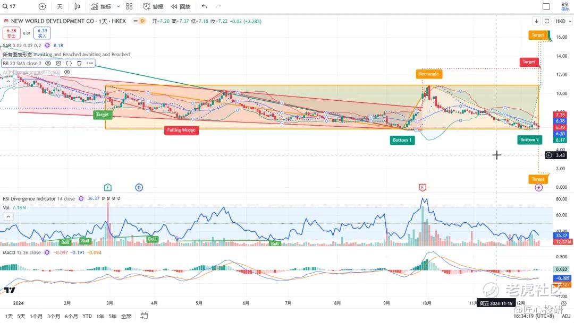Click the green E earnings marker
This screenshot has height=323, width=574.
point(107,187)
